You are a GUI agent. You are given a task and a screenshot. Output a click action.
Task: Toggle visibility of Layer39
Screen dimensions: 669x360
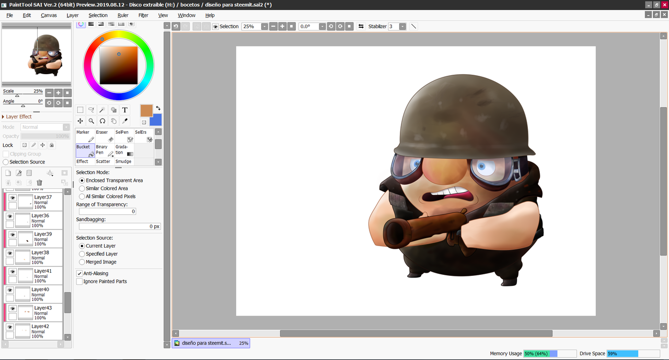[13, 235]
